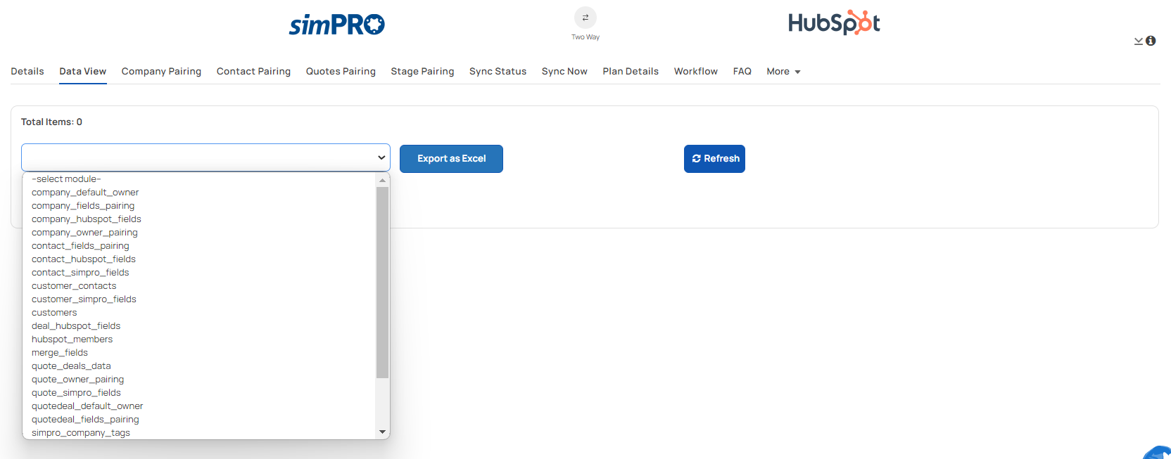Expand the More dropdown menu

coord(783,71)
